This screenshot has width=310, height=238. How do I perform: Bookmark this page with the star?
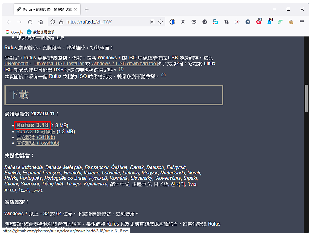coord(160,22)
